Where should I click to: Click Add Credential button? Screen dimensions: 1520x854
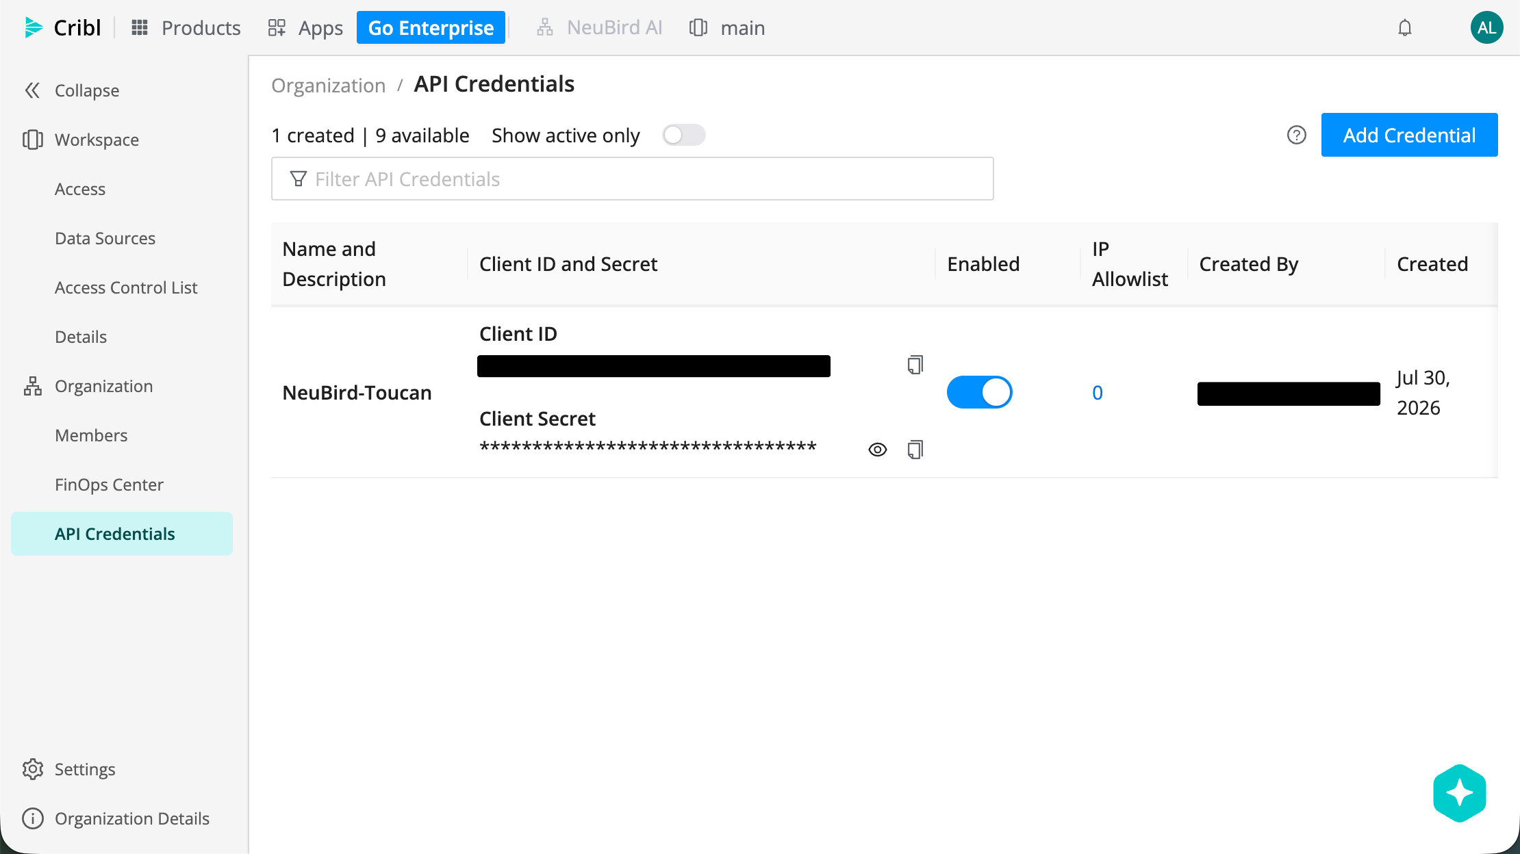(1409, 135)
